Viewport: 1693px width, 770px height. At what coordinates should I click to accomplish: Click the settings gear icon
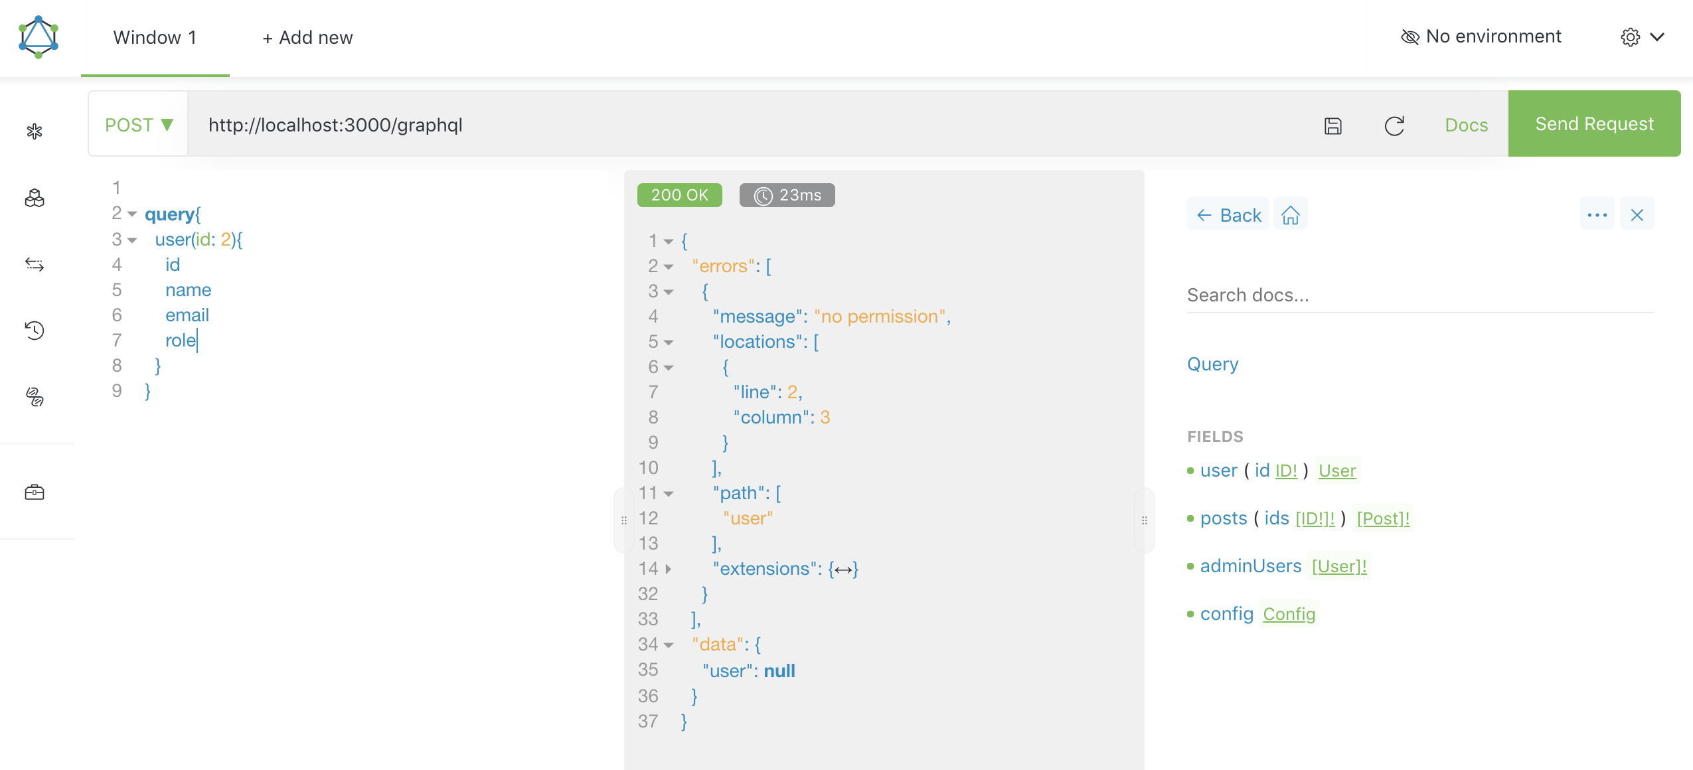click(x=1630, y=37)
